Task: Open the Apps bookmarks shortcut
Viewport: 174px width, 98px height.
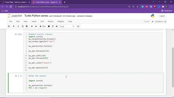Action: pos(5,11)
